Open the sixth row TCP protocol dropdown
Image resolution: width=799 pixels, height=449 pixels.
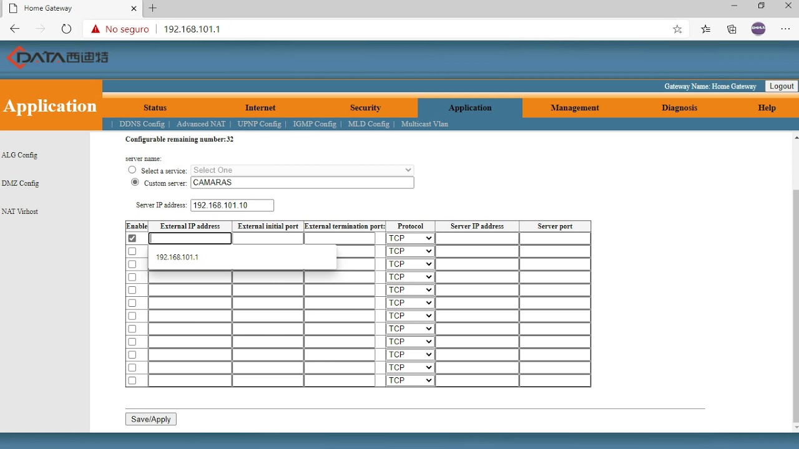click(409, 303)
